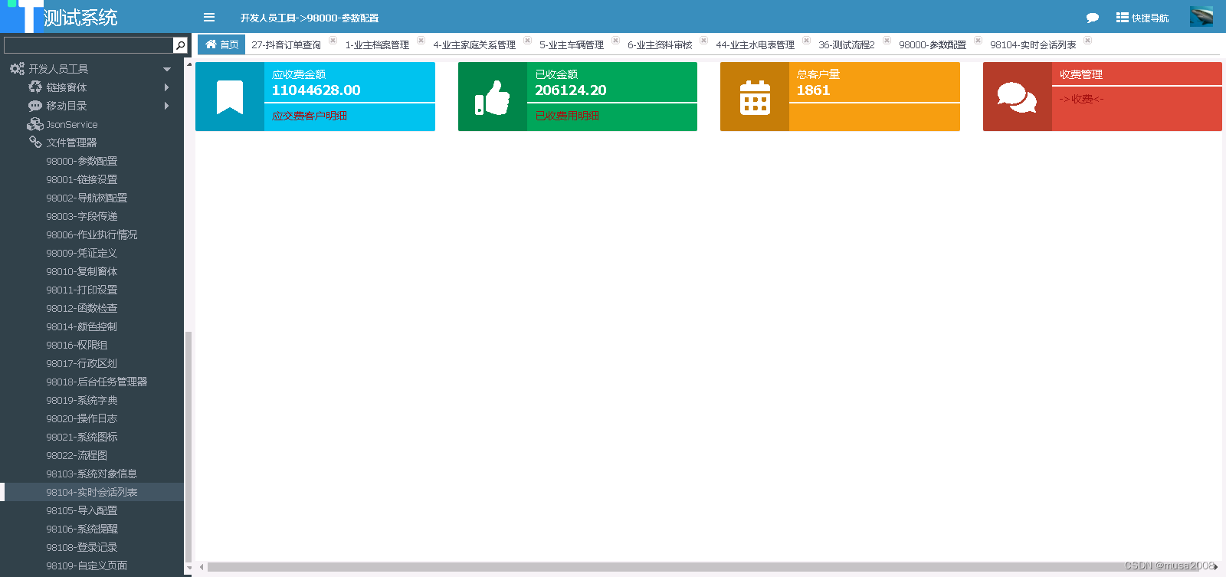Close the 27-抖音订单查询 tab

tap(333, 41)
